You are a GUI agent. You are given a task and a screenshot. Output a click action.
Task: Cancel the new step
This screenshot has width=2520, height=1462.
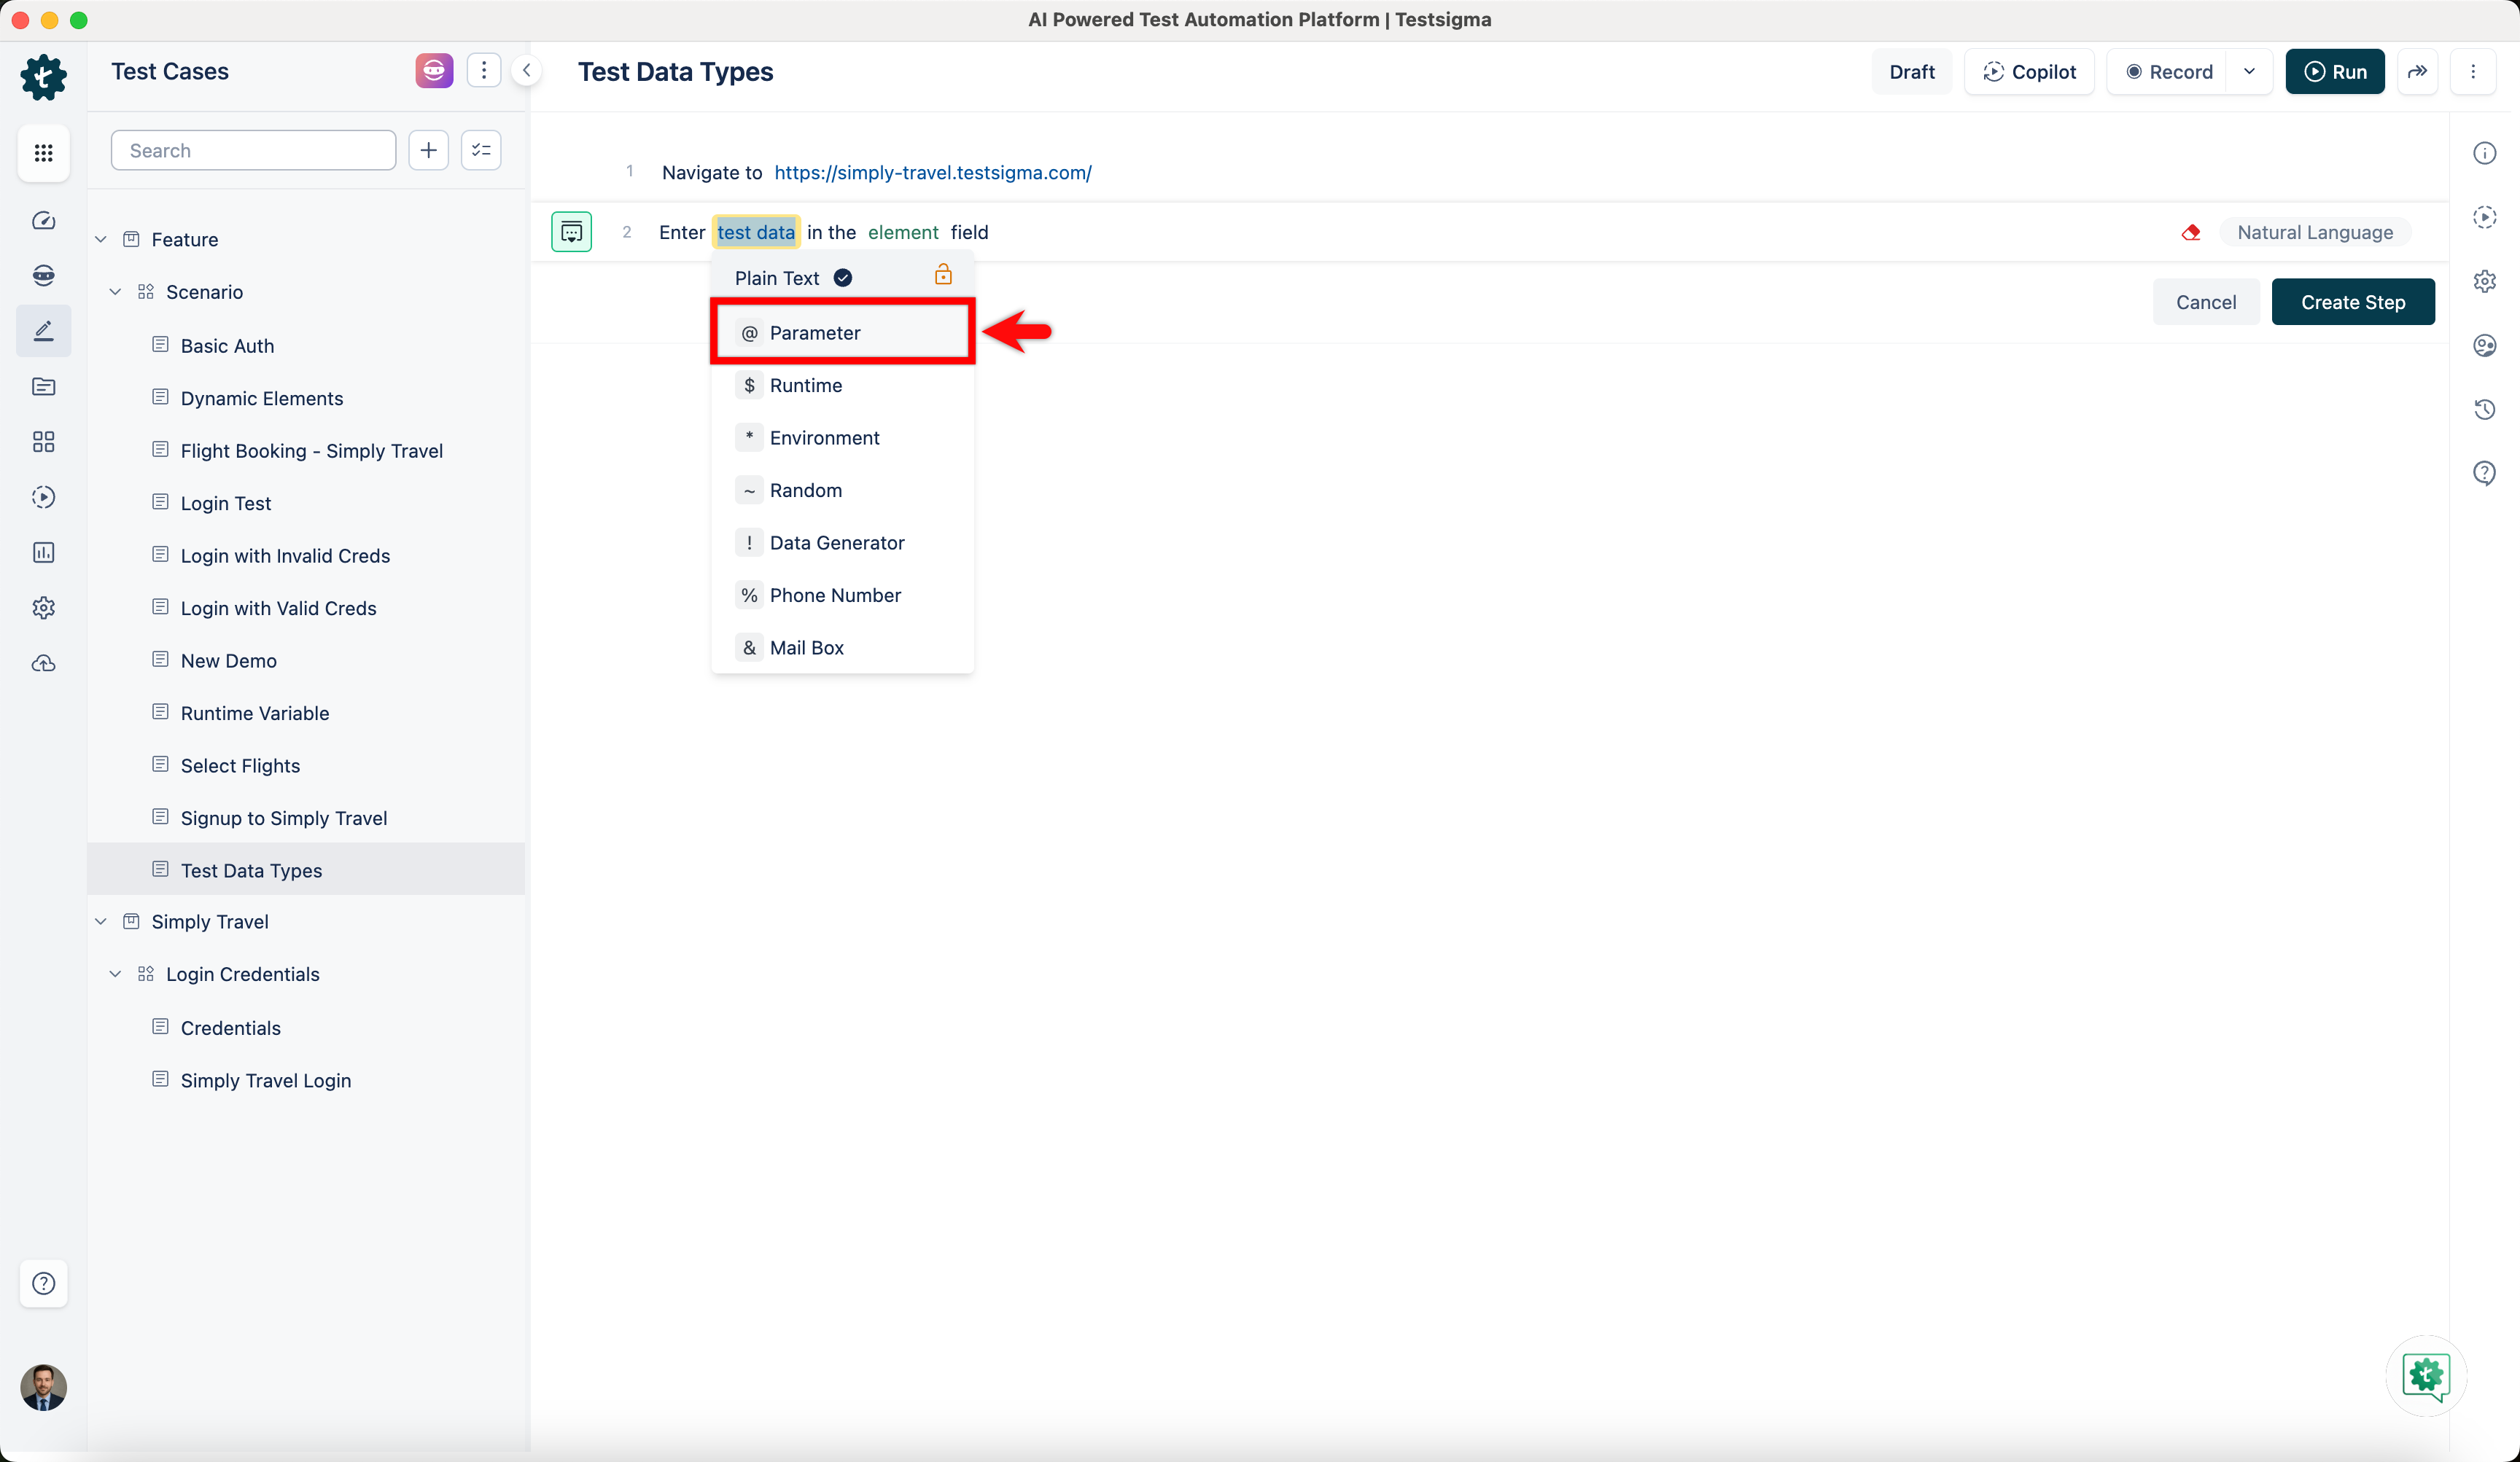click(2206, 302)
